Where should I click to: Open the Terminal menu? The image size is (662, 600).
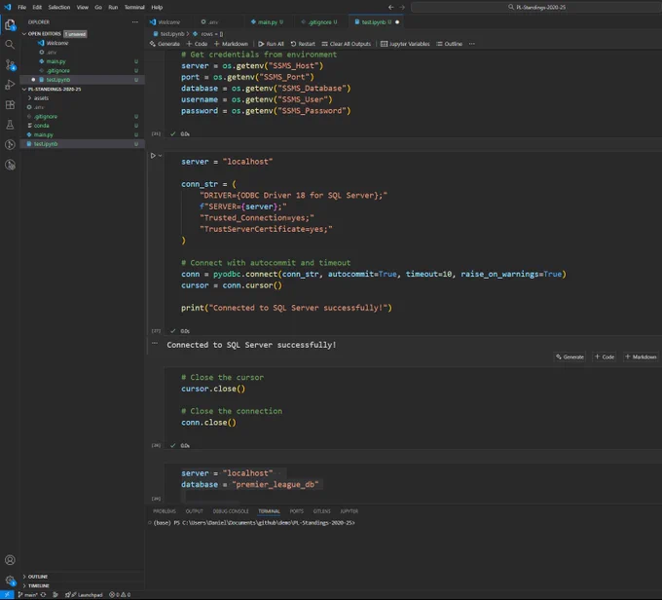[x=134, y=7]
